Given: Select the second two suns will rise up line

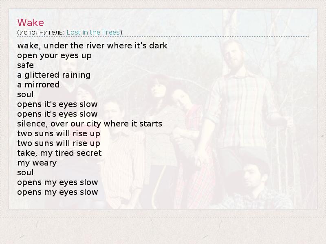Looking at the screenshot, I should click(58, 143).
